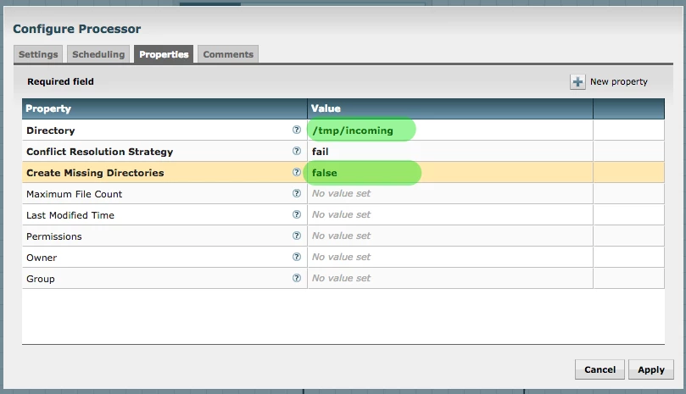This screenshot has width=686, height=394.
Task: Select the Create Missing Directories property name
Action: (95, 173)
